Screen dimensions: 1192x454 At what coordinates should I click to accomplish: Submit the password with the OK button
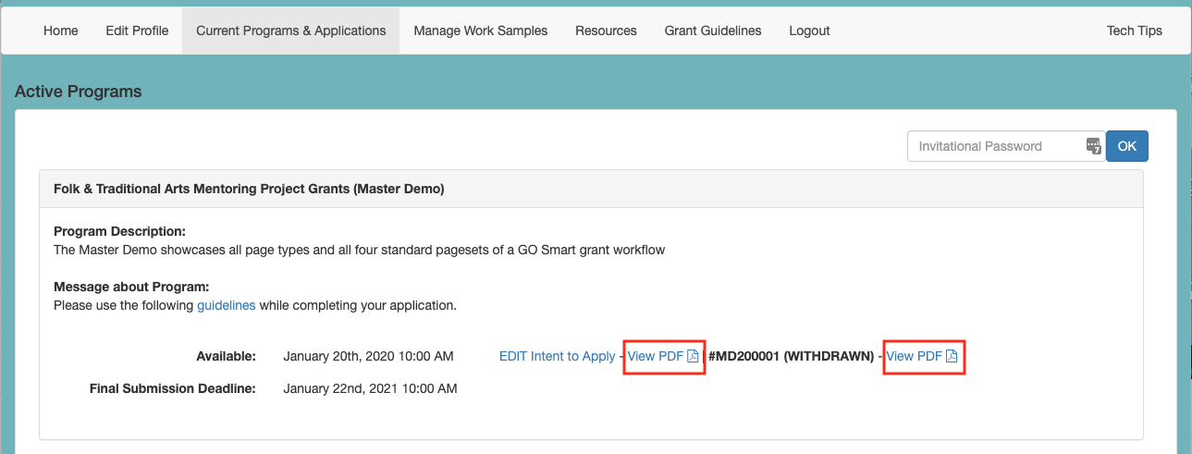point(1127,146)
